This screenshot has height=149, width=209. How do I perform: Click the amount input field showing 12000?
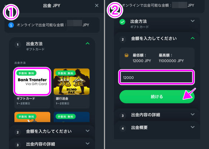tap(156, 77)
